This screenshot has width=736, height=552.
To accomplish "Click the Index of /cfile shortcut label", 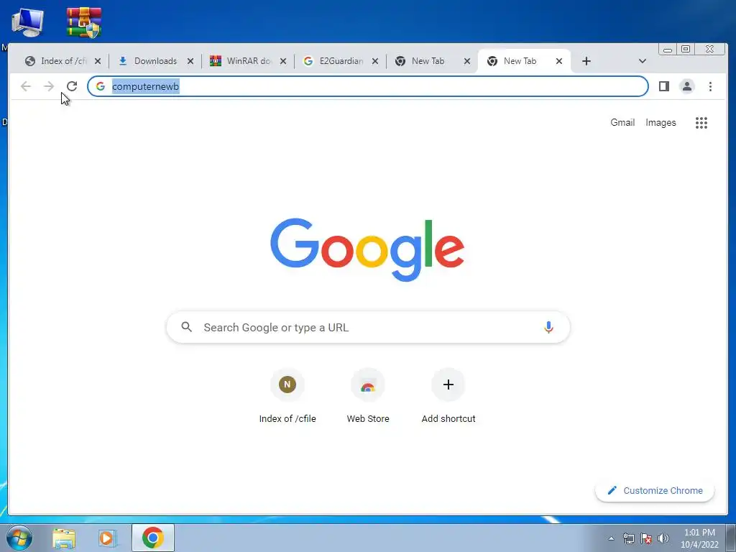I will click(287, 419).
